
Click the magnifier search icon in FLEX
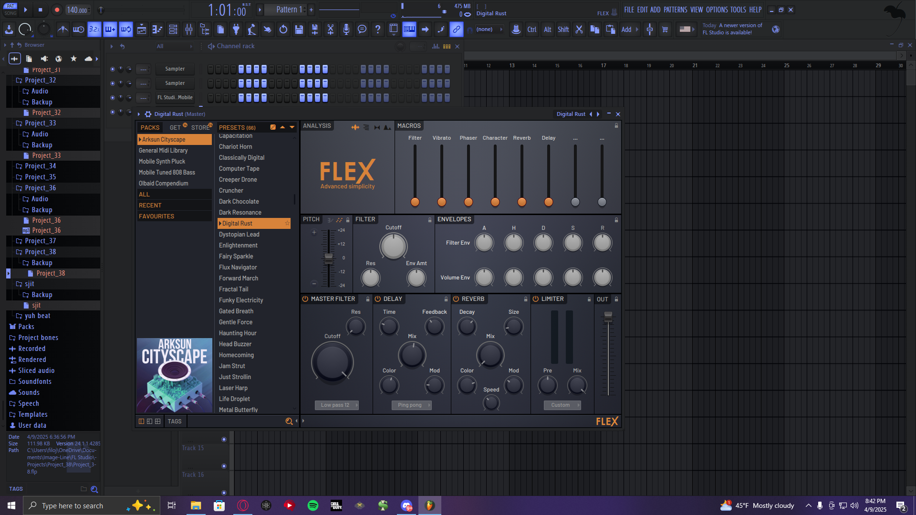tap(289, 422)
